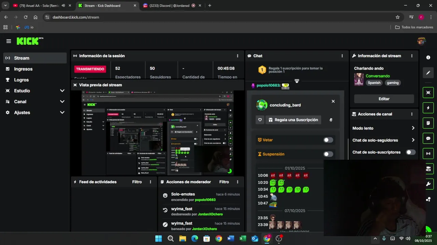Open Filtro in Acciones de moderador
The width and height of the screenshot is (437, 245).
pyautogui.click(x=224, y=182)
